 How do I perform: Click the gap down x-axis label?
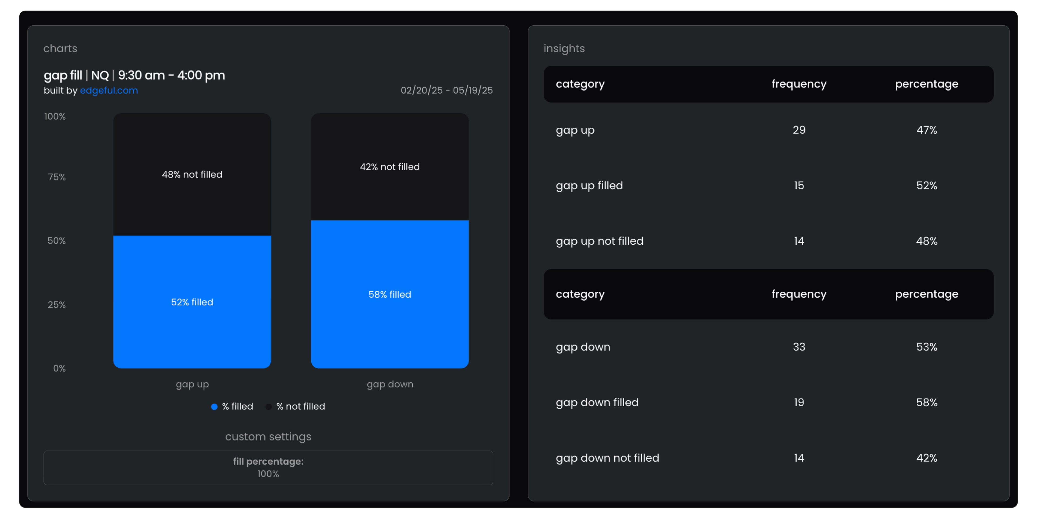click(390, 384)
